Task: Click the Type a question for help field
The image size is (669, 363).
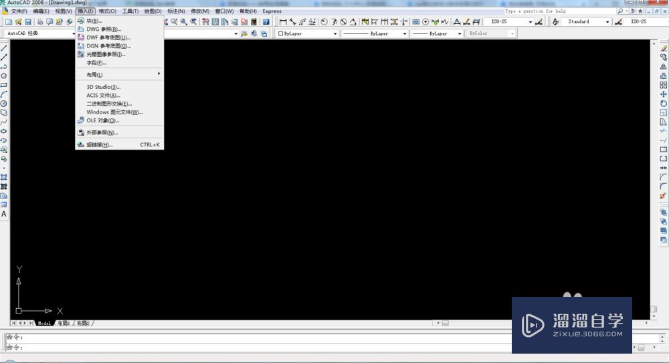Action: (559, 11)
